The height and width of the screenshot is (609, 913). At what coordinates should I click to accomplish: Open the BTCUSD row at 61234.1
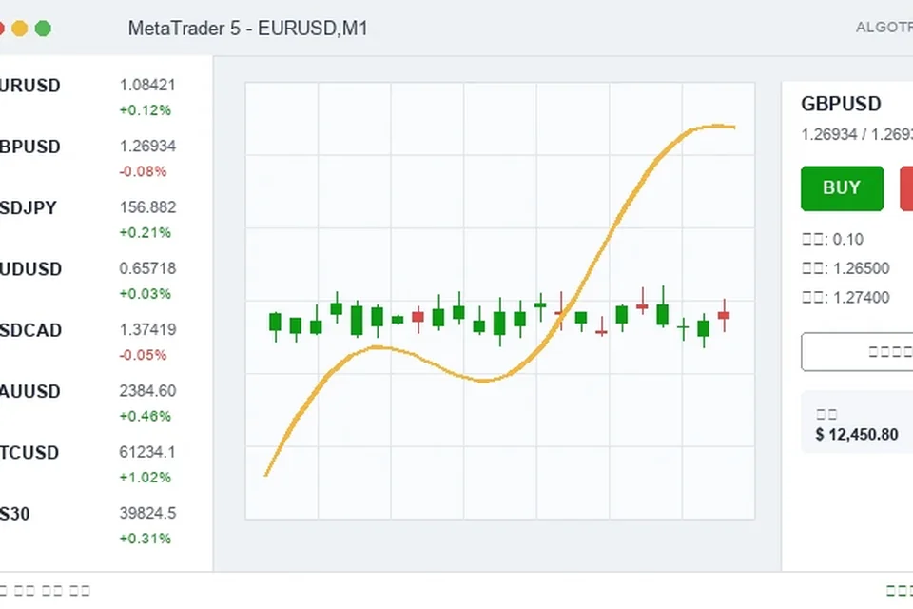pos(106,464)
